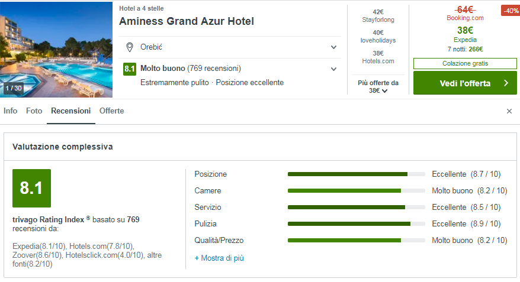Select the Stayforlong 42€ offer
The height and width of the screenshot is (282, 520).
click(378, 16)
